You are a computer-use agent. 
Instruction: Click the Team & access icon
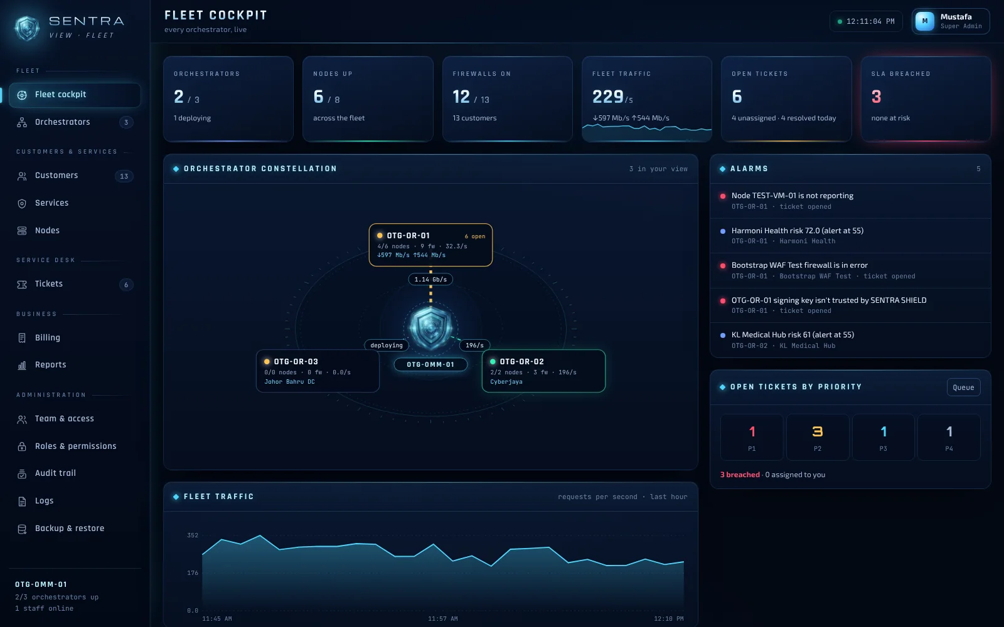[x=22, y=419]
